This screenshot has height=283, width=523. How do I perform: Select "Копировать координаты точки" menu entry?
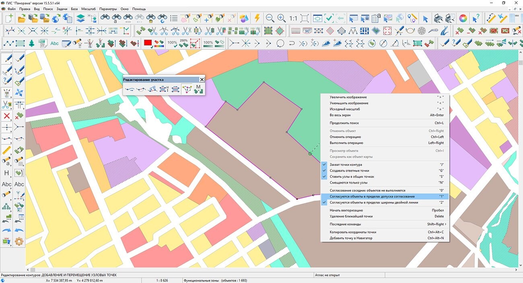click(353, 232)
